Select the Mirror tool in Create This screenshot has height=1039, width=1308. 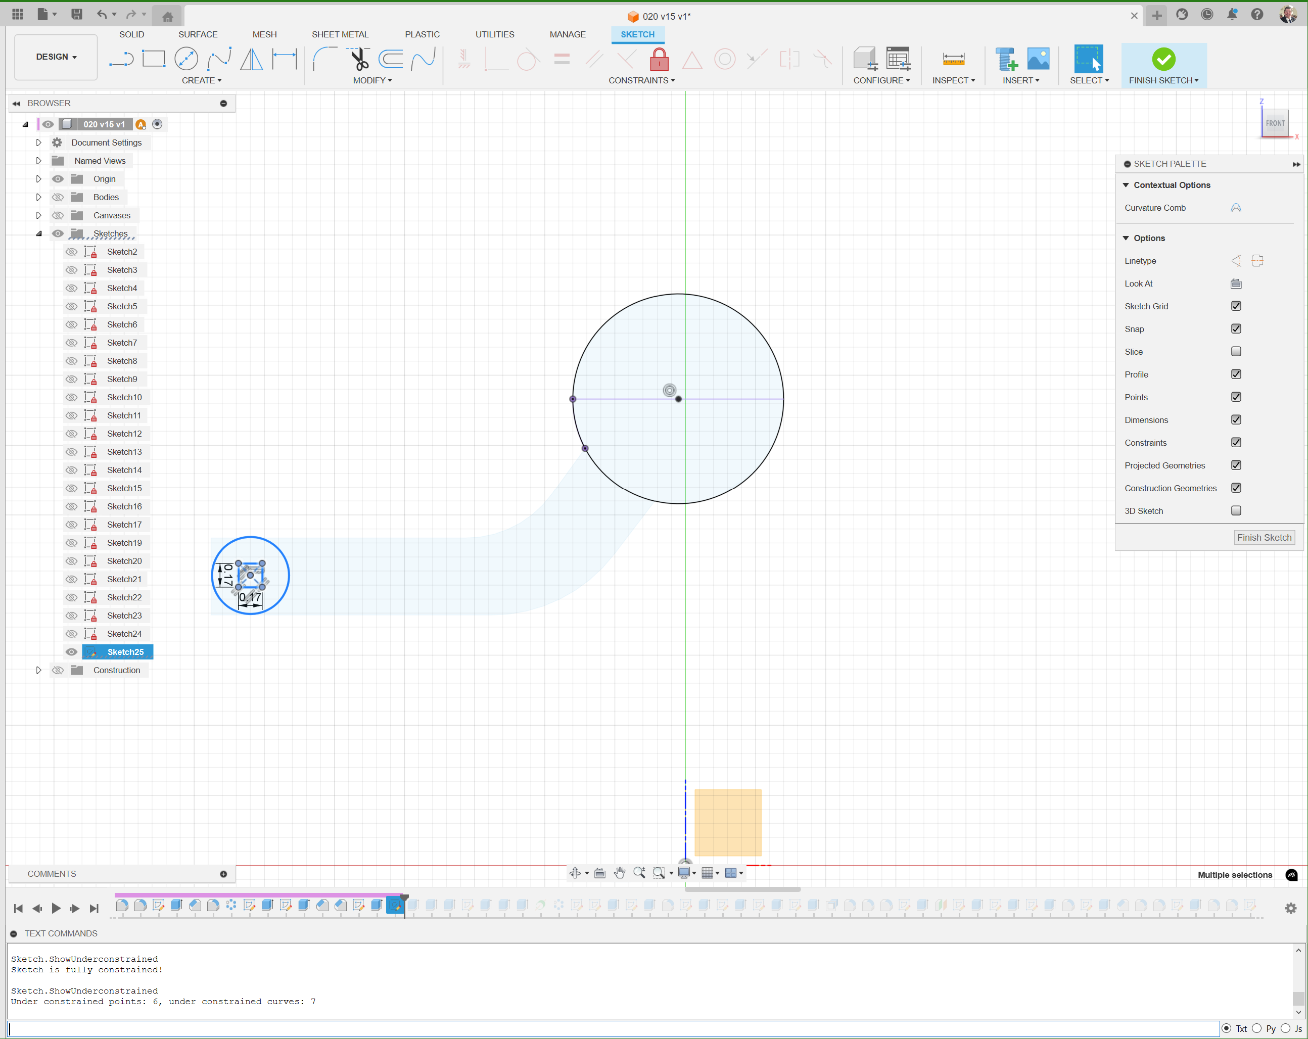tap(251, 59)
